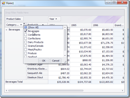Click the grid's horizontal scrollbar thumb
This screenshot has width=130, height=98.
46,90
